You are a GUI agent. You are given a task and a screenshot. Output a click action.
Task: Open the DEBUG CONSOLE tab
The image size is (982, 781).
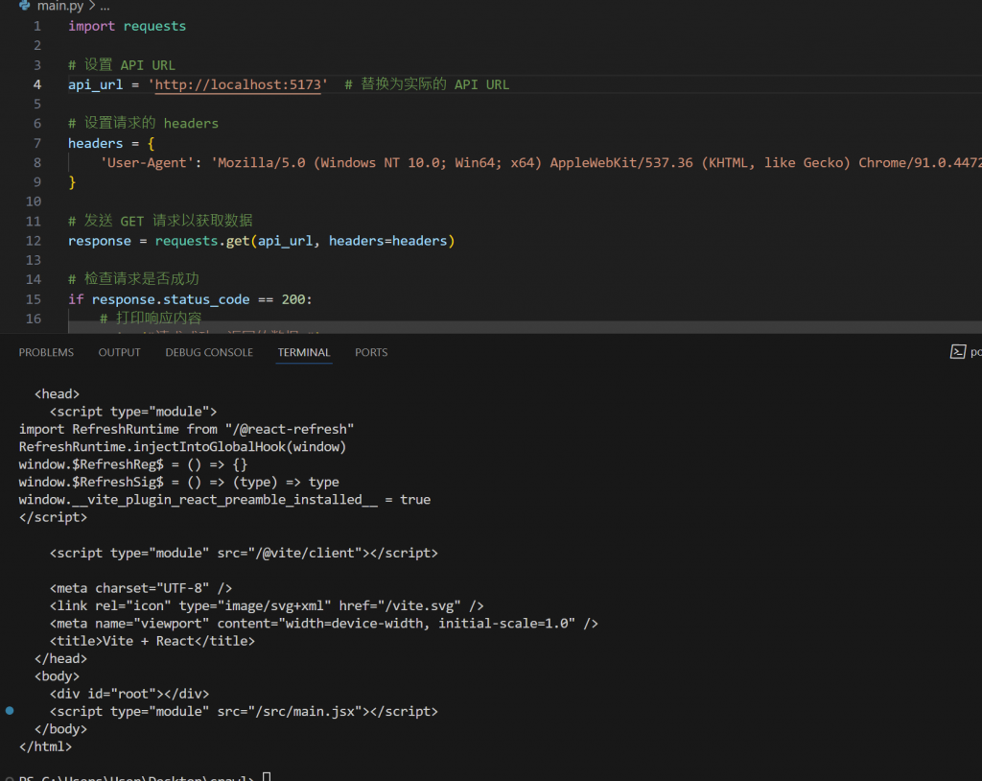209,352
